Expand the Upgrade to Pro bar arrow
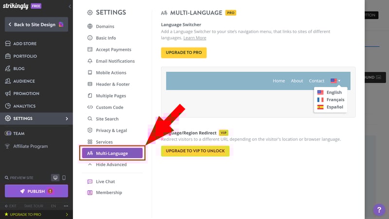 pos(67,214)
